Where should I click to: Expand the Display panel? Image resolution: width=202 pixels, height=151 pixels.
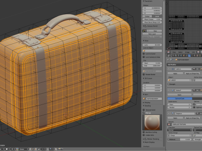coord(144,103)
